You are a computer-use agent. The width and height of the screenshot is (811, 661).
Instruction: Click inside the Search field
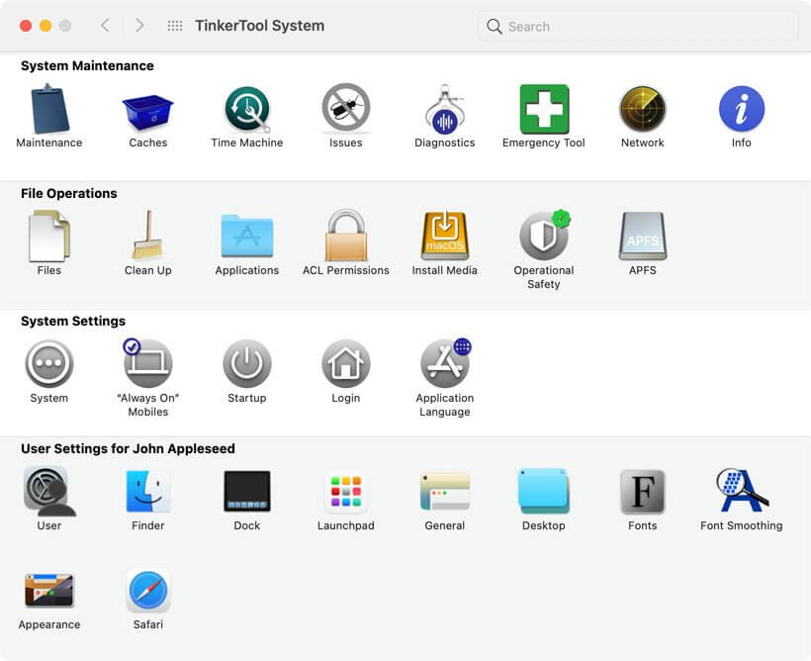tap(636, 27)
